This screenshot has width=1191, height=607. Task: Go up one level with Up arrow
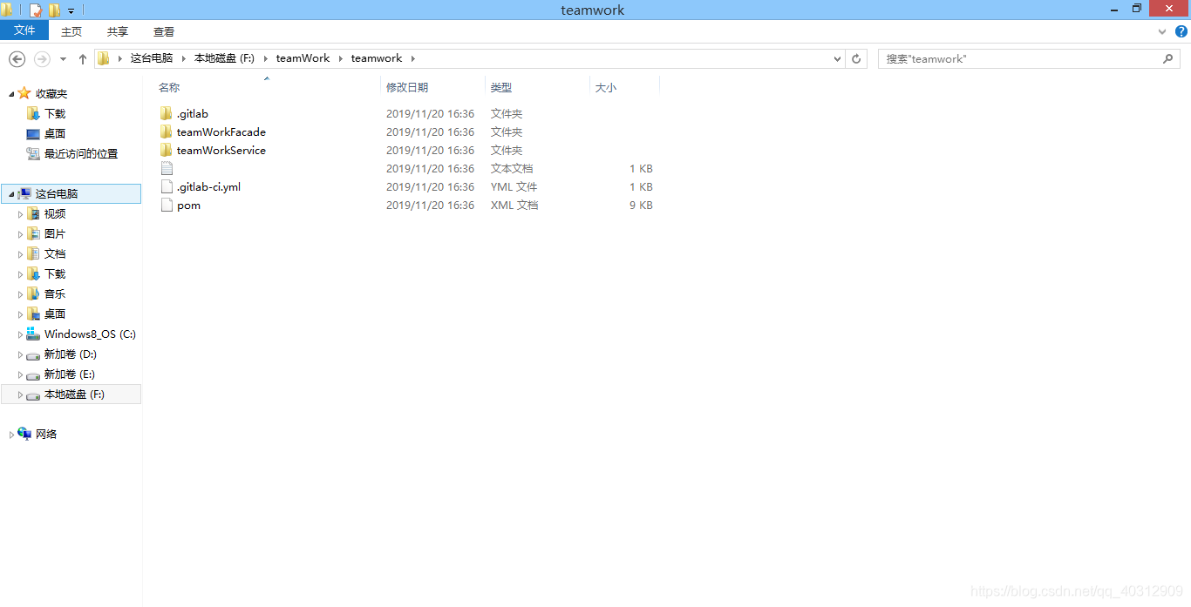83,59
